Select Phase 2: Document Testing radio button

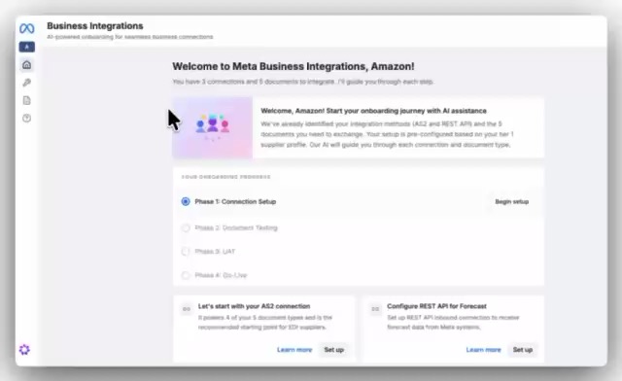coord(186,227)
